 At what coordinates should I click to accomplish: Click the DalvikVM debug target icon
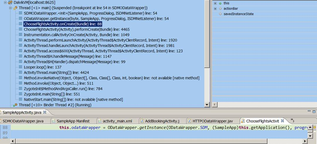pyautogui.click(x=10, y=3)
